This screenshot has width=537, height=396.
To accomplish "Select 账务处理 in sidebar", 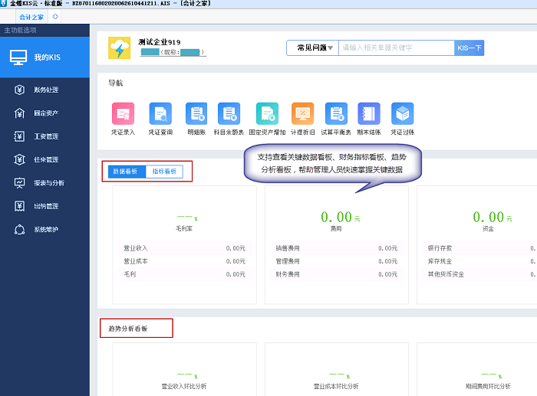I will tap(45, 90).
